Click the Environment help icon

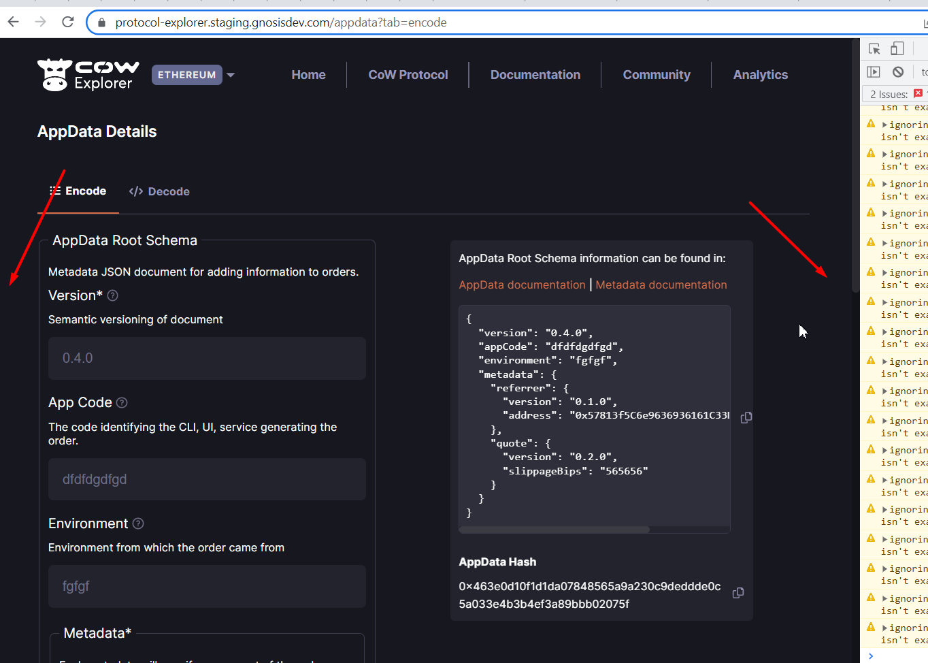coord(138,523)
